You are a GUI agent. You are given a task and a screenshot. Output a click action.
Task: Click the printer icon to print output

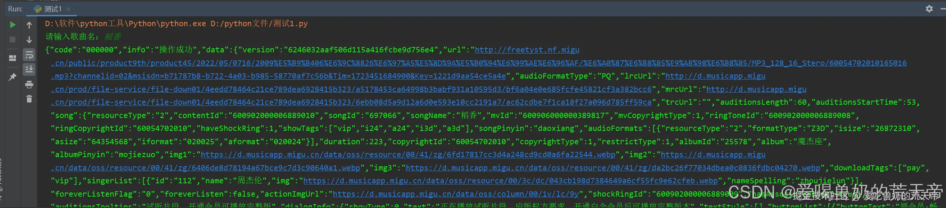pyautogui.click(x=29, y=84)
